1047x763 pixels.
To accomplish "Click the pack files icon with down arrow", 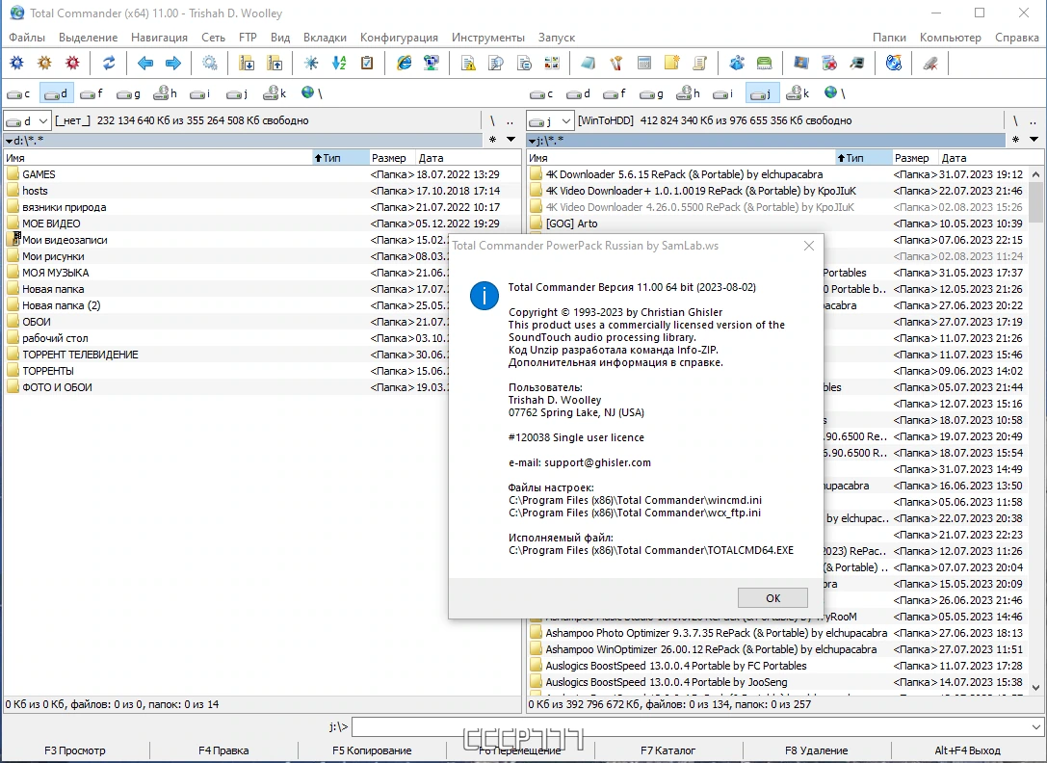I will [247, 64].
